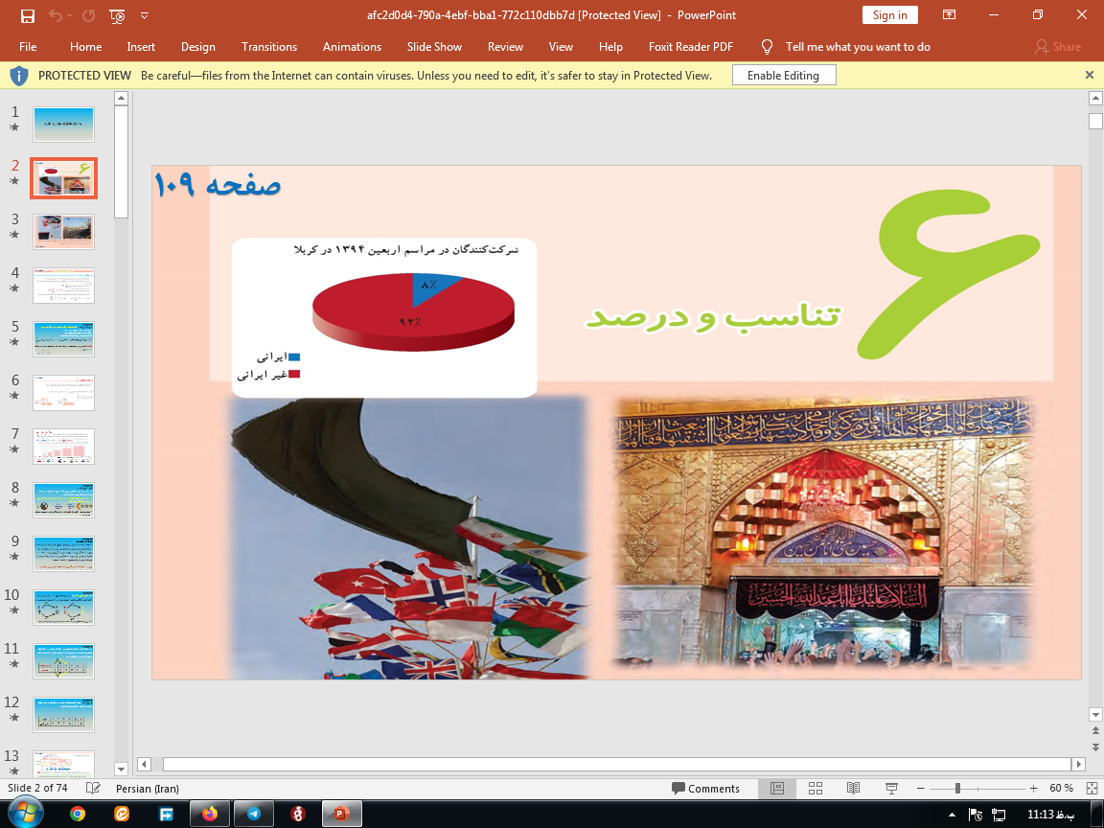
Task: Switch to the Slide Show ribbon tab
Action: pos(433,46)
